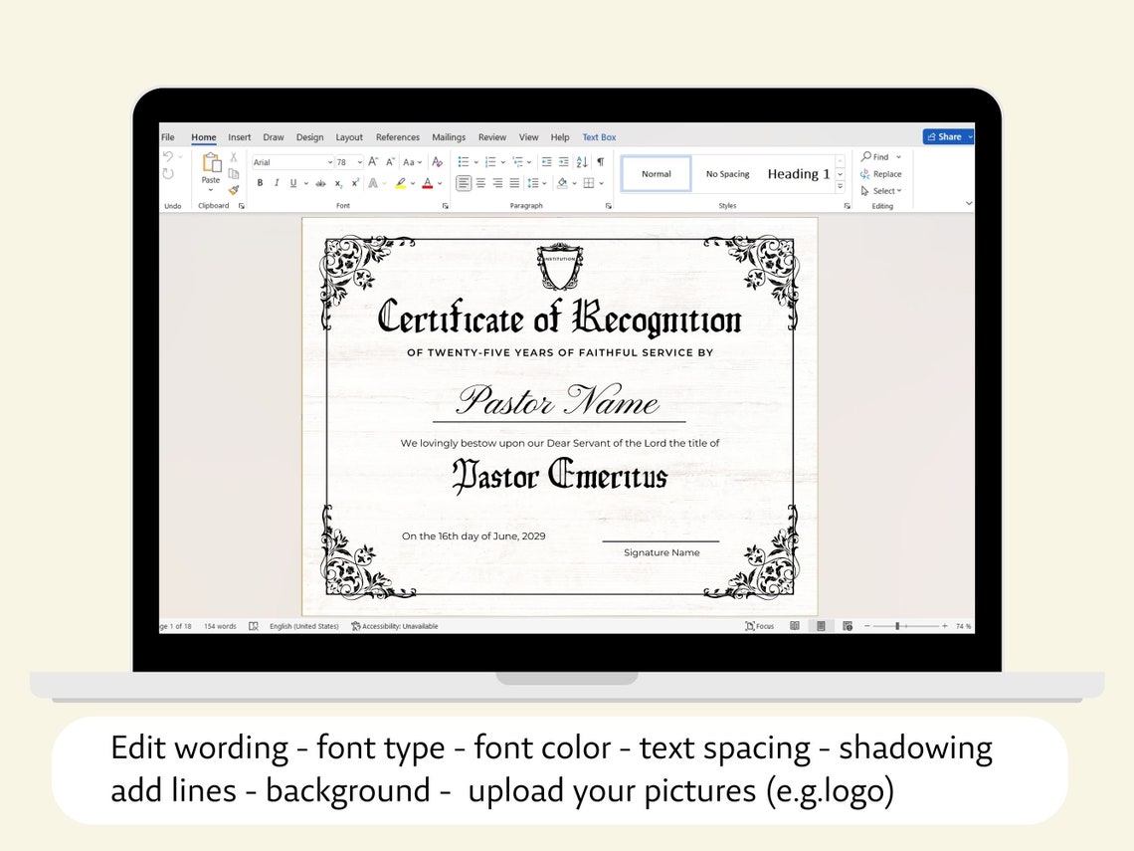This screenshot has height=851, width=1134.
Task: Switch to Read Mode view
Action: pos(795,625)
